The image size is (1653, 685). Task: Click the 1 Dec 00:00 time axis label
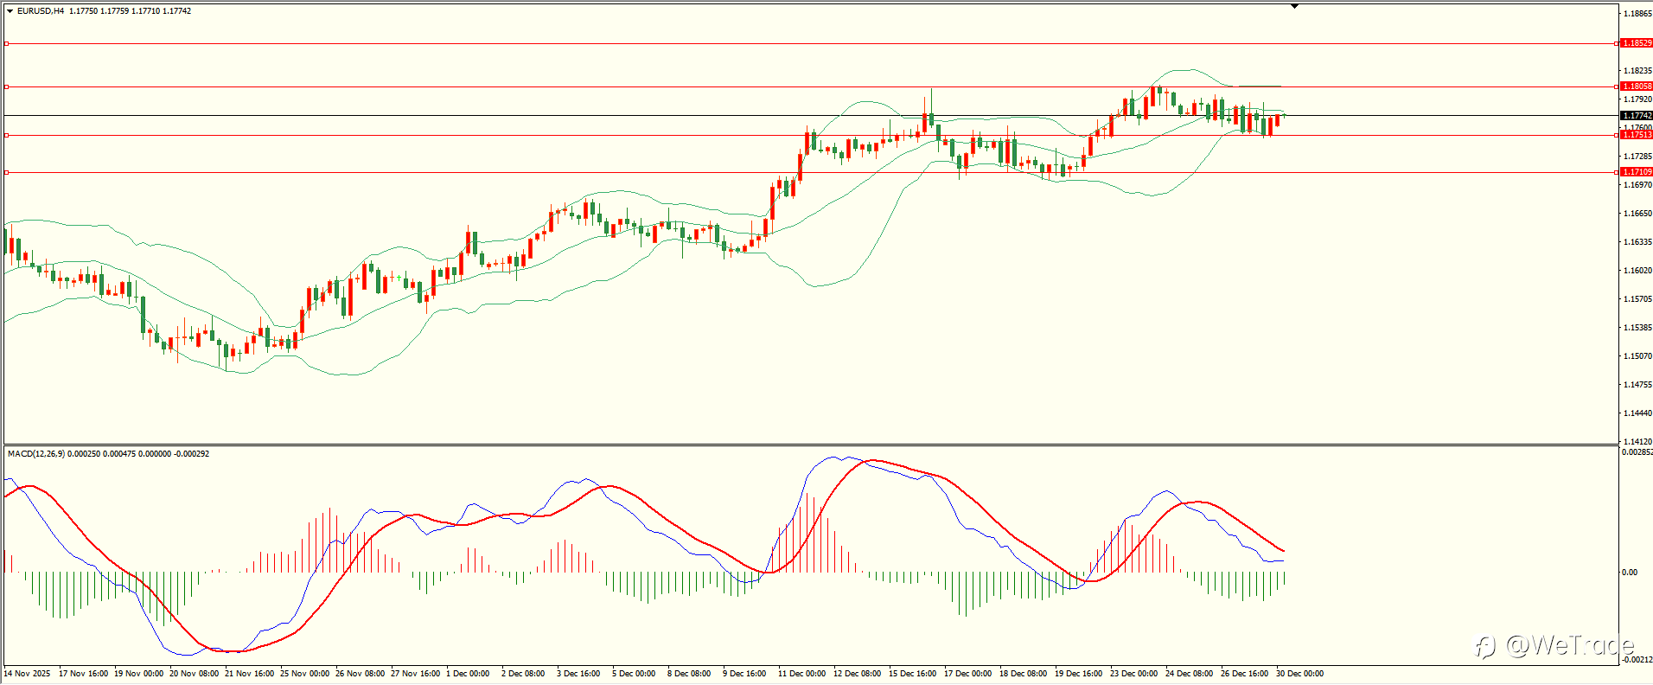(468, 674)
